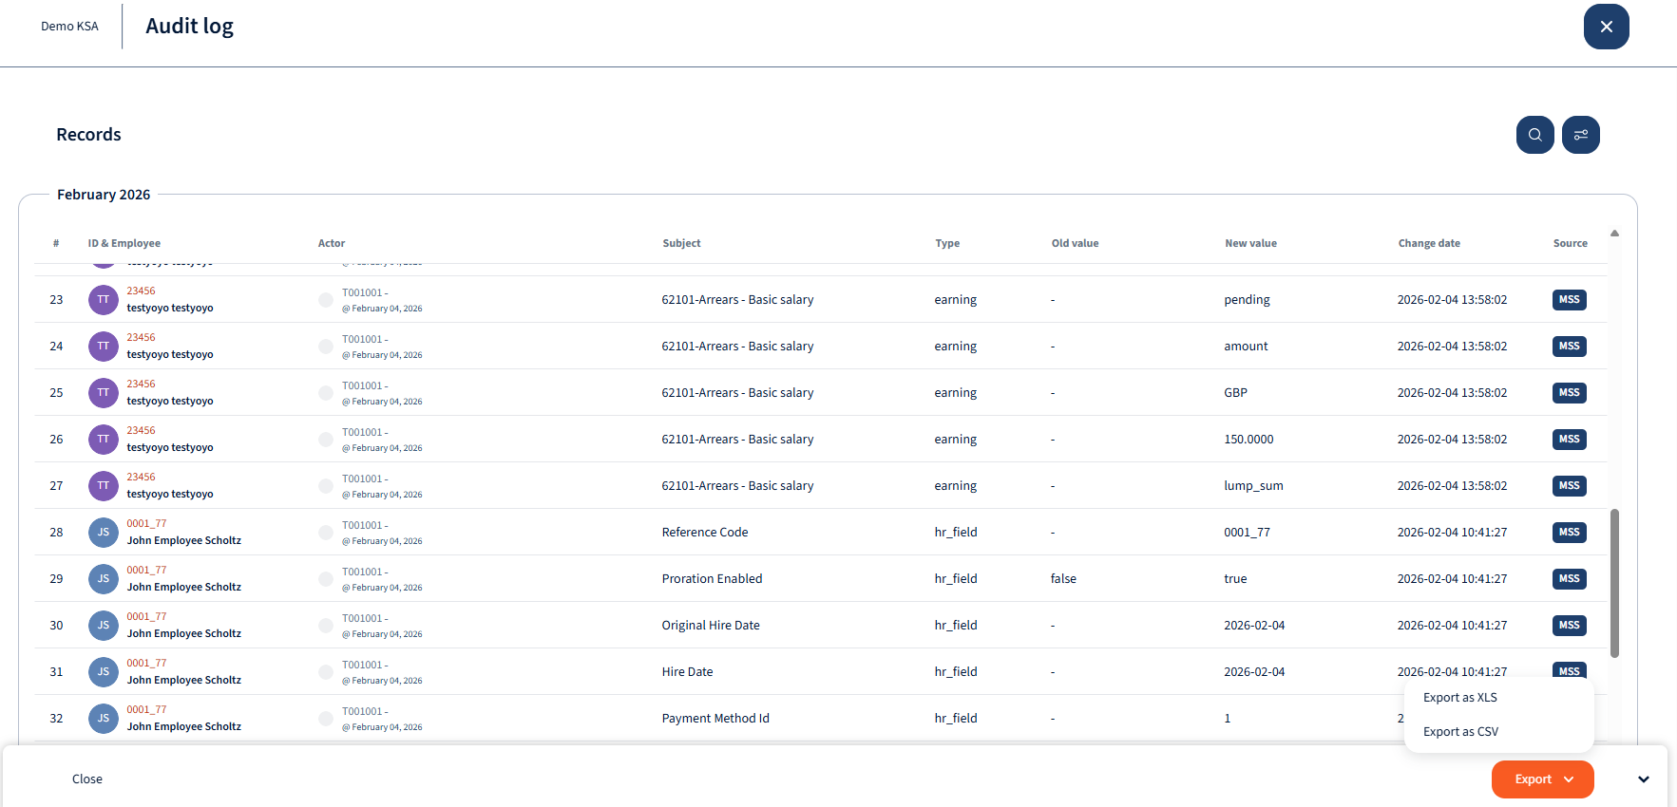Open employee ID 23456 link in row 24
Screen dimensions: 1677x807
(141, 338)
